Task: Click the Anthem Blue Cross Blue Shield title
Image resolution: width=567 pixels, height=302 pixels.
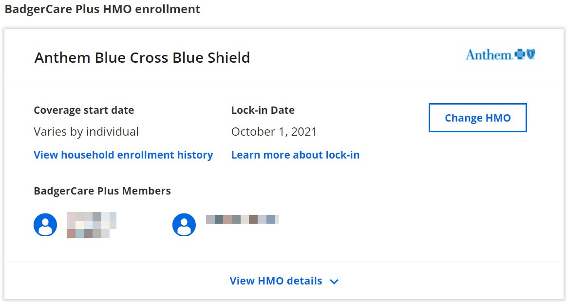Action: 142,58
